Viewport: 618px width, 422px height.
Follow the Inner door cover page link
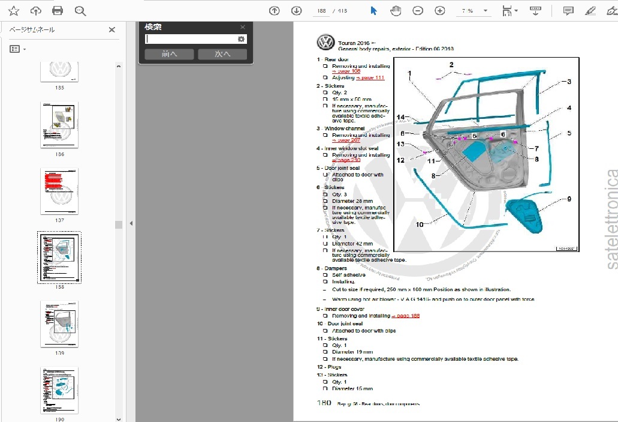pos(406,315)
